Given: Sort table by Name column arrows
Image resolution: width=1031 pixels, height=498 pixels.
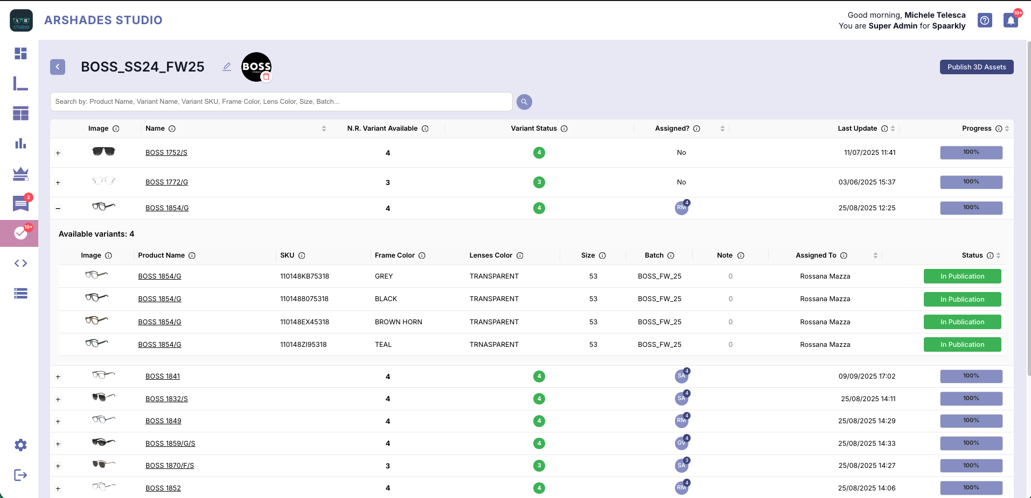Looking at the screenshot, I should point(324,129).
